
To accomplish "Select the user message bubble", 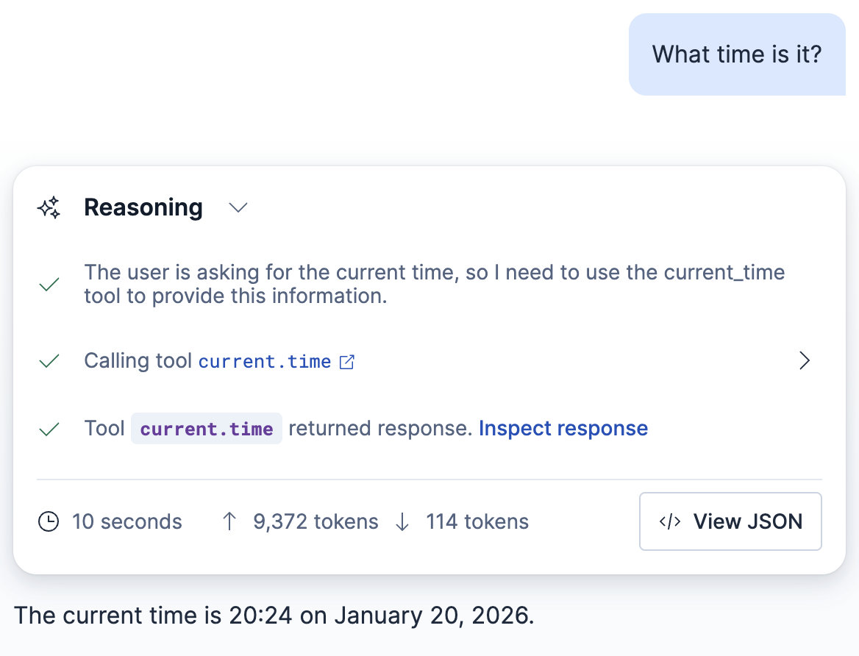I will [737, 54].
